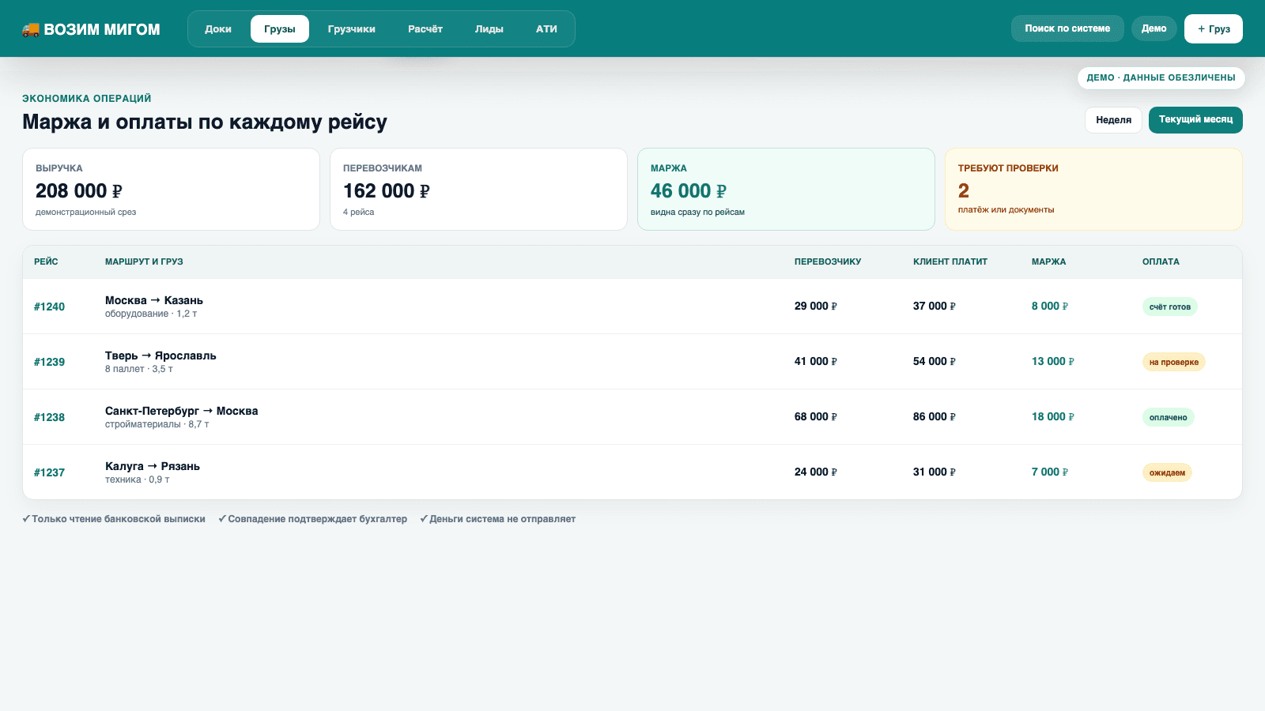Click the Выручка 208 000 ₽ card
1265x711 pixels.
(171, 190)
